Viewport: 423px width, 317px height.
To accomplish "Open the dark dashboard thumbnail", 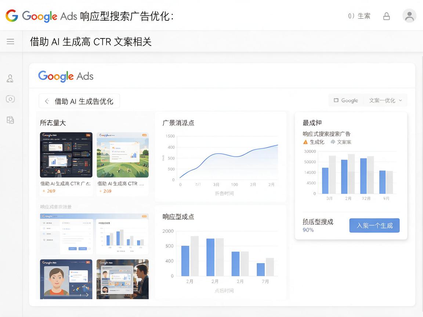I will (x=66, y=155).
